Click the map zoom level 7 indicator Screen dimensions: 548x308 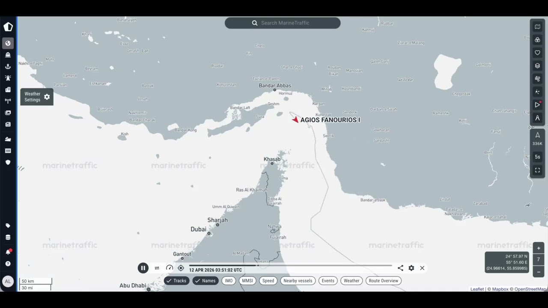click(x=539, y=260)
